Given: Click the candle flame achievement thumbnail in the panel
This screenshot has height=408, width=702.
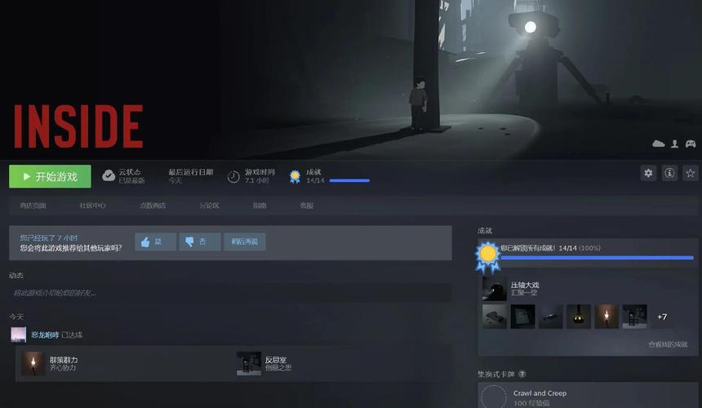Looking at the screenshot, I should [606, 317].
